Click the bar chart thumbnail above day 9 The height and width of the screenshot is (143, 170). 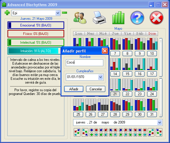[140, 44]
